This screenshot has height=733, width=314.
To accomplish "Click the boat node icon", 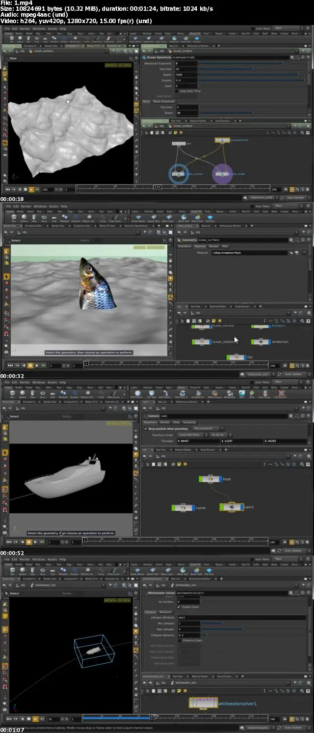I will [210, 479].
